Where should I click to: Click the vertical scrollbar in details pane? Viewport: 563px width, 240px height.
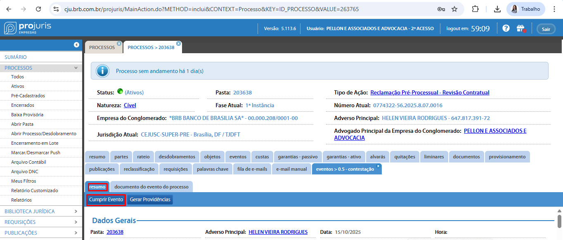[559, 220]
